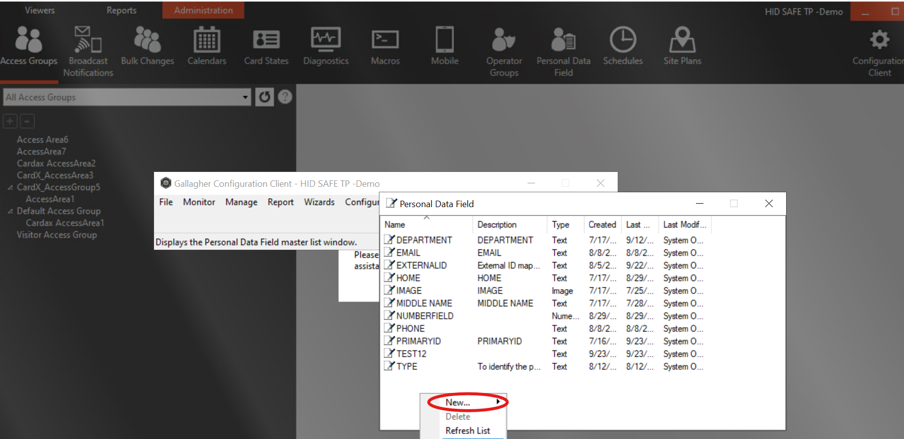Open the Wizards menu

319,202
